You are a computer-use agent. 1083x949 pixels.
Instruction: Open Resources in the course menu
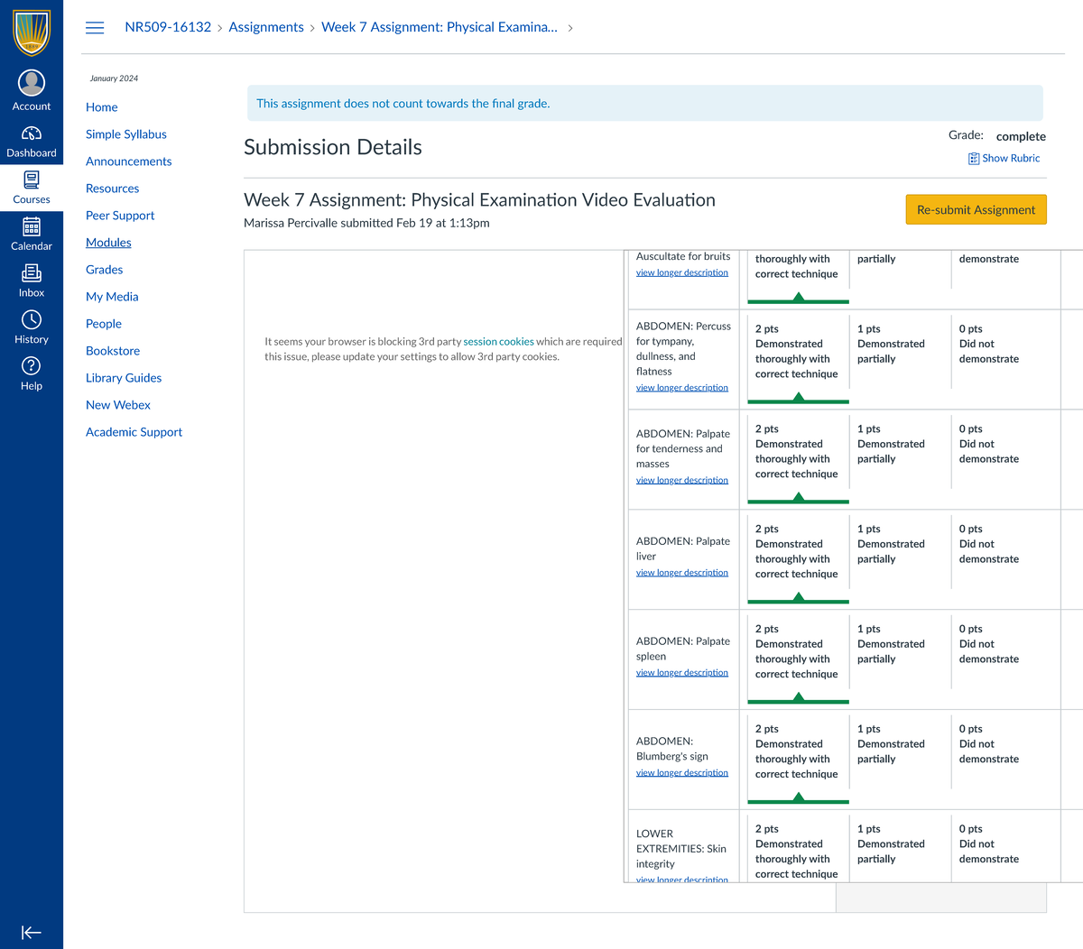click(113, 189)
